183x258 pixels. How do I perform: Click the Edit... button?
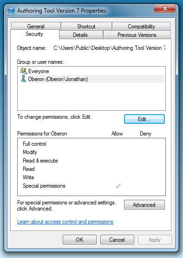(x=144, y=119)
